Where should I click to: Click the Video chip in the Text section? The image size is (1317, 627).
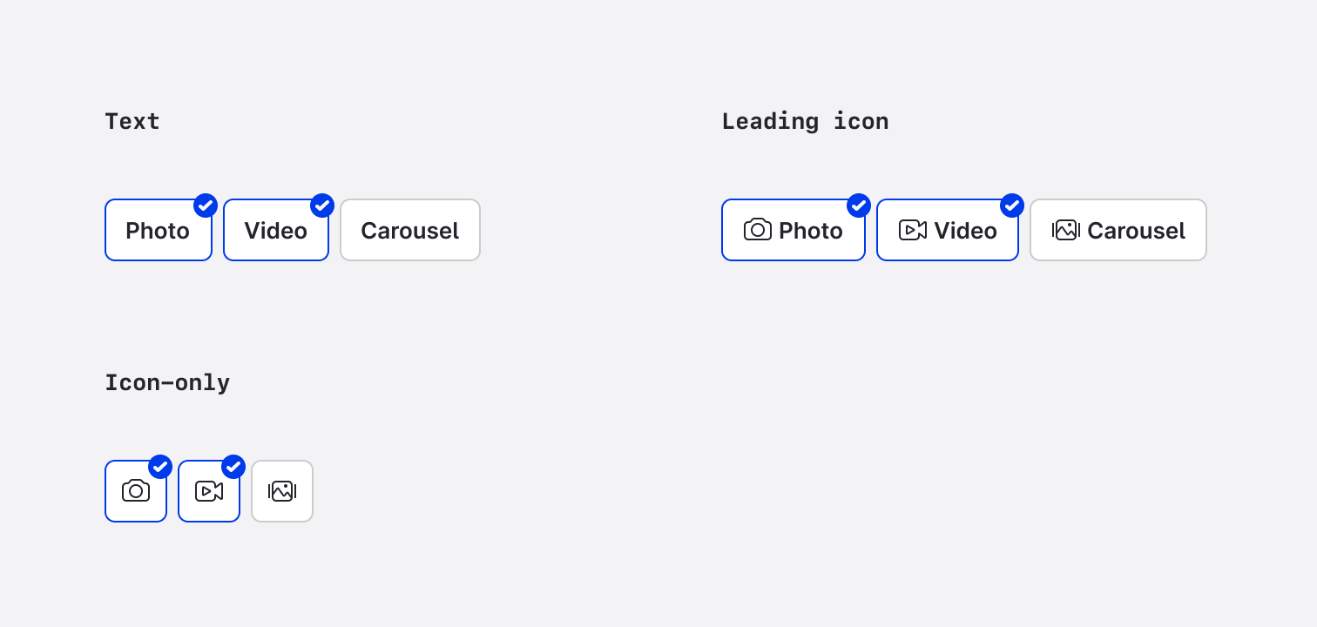click(276, 230)
